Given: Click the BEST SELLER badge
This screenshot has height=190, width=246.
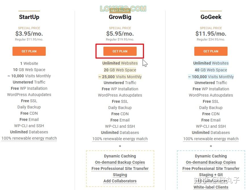Looking at the screenshot, I should [120, 10].
